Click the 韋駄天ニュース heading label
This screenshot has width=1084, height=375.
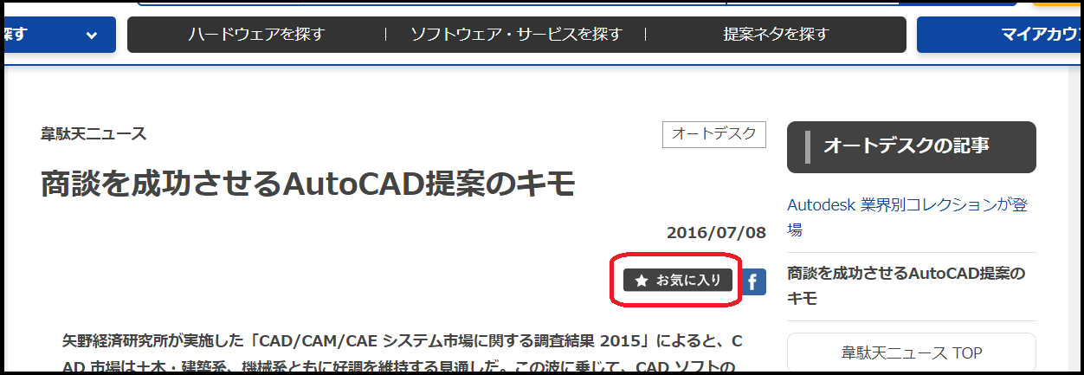click(x=94, y=134)
